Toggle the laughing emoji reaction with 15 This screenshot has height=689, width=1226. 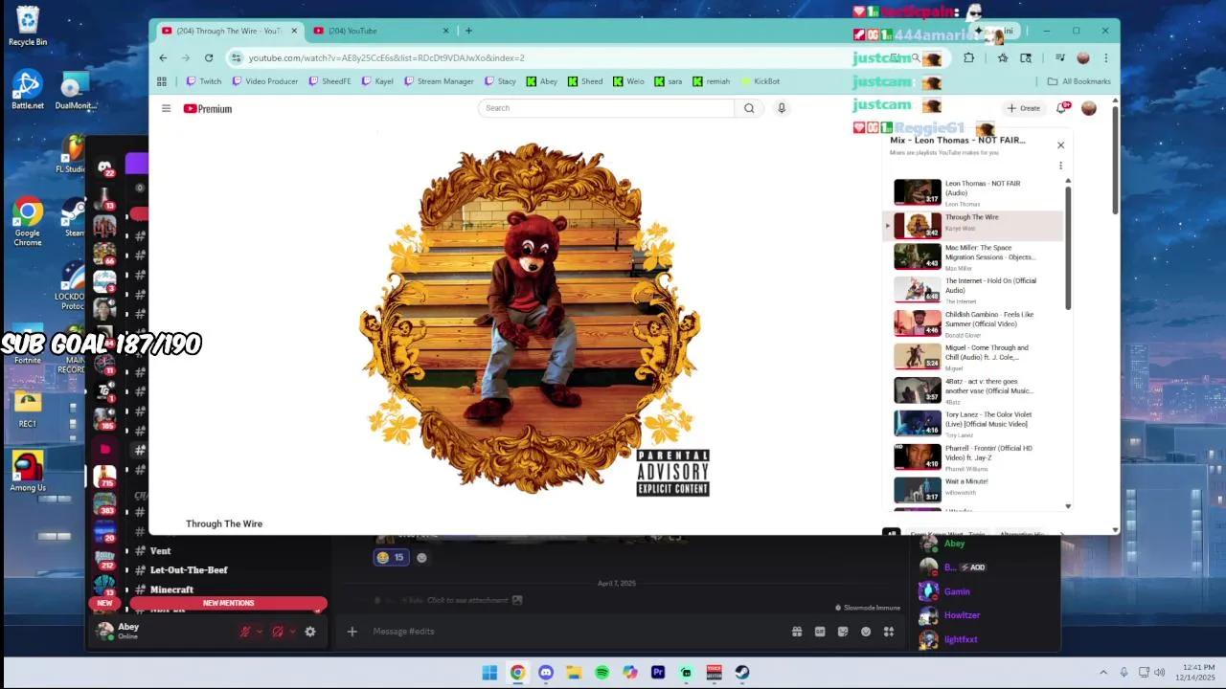point(391,558)
